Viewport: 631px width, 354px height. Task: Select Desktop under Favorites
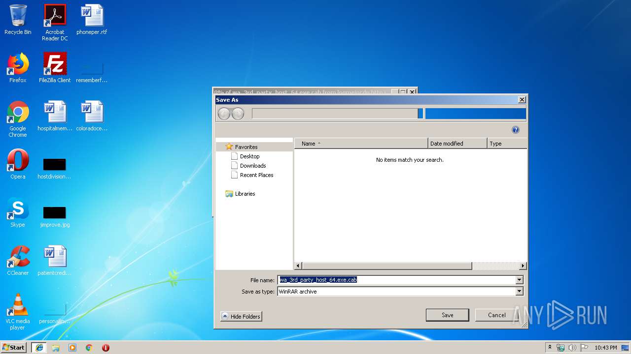pyautogui.click(x=249, y=156)
